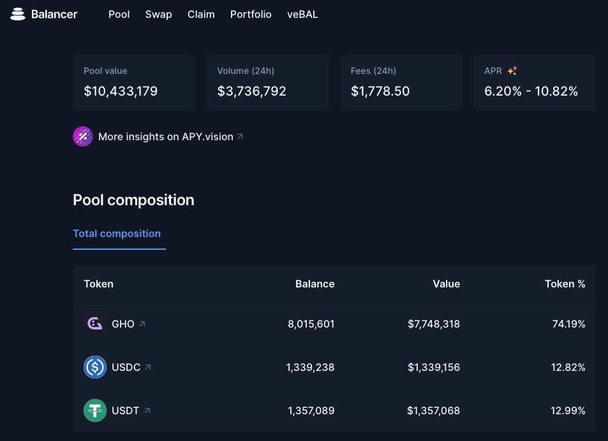The height and width of the screenshot is (441, 608).
Task: Navigate to the Claim page
Action: click(201, 14)
